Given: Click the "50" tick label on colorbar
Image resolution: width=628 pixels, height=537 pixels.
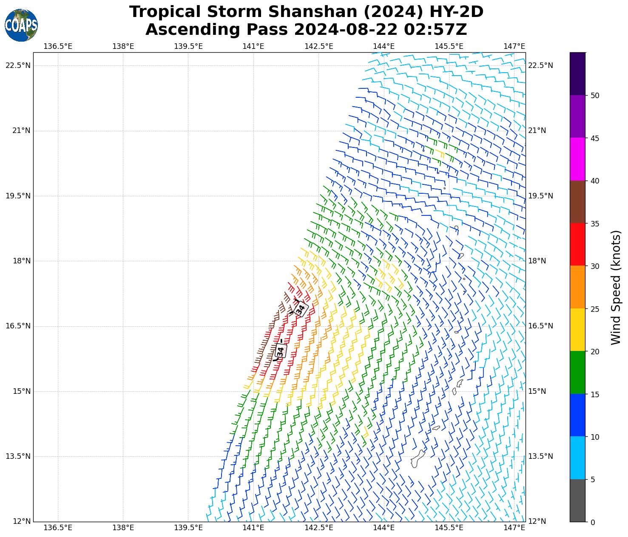Looking at the screenshot, I should pyautogui.click(x=595, y=95).
